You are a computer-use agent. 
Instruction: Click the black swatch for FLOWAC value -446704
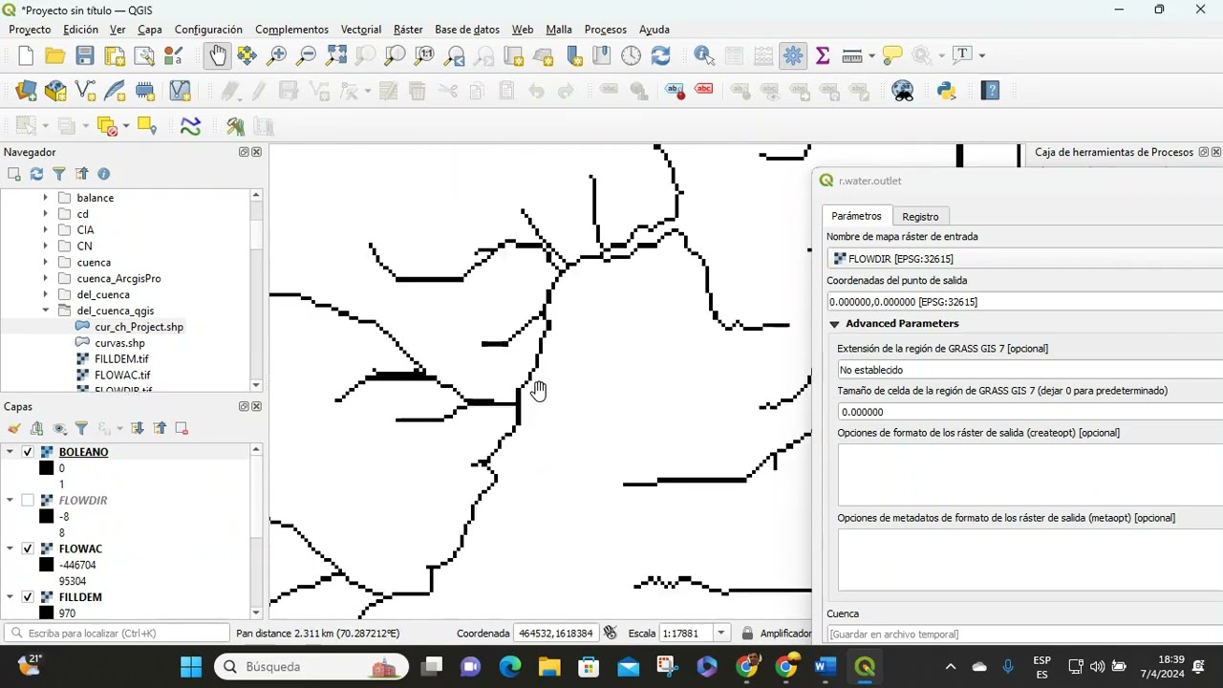coord(46,565)
